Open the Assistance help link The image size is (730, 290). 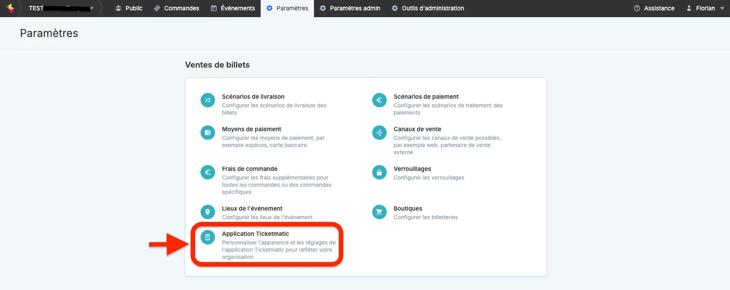tap(654, 8)
